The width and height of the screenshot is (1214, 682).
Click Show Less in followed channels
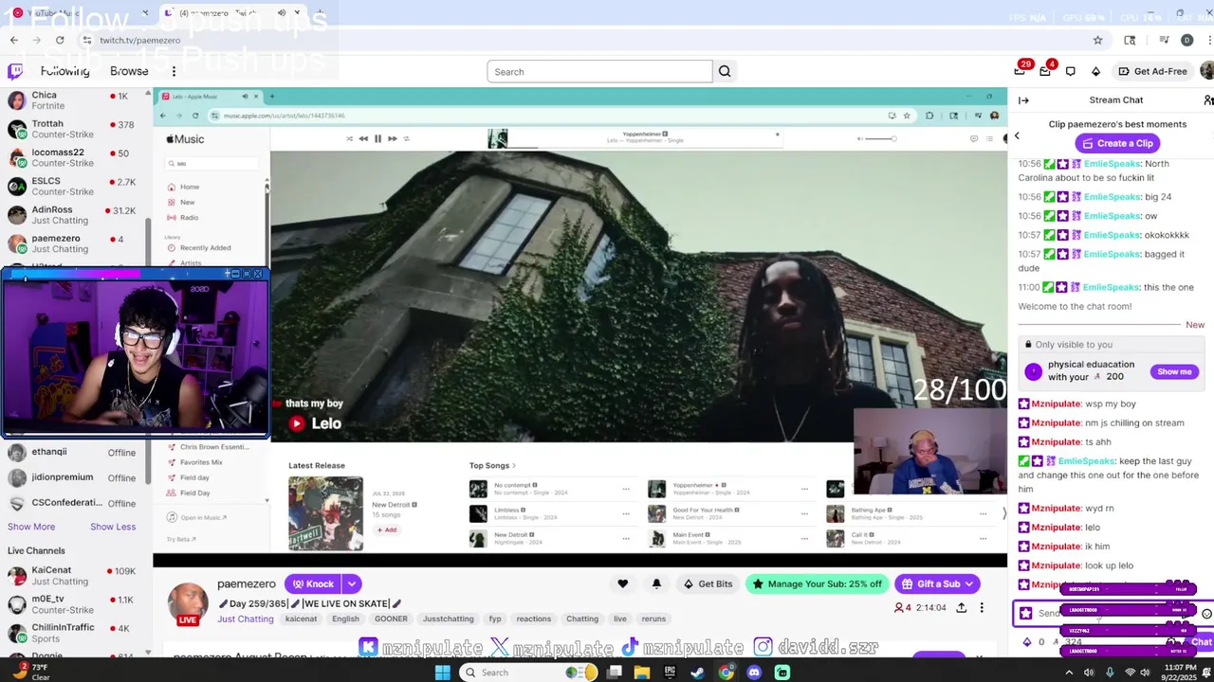coord(113,527)
